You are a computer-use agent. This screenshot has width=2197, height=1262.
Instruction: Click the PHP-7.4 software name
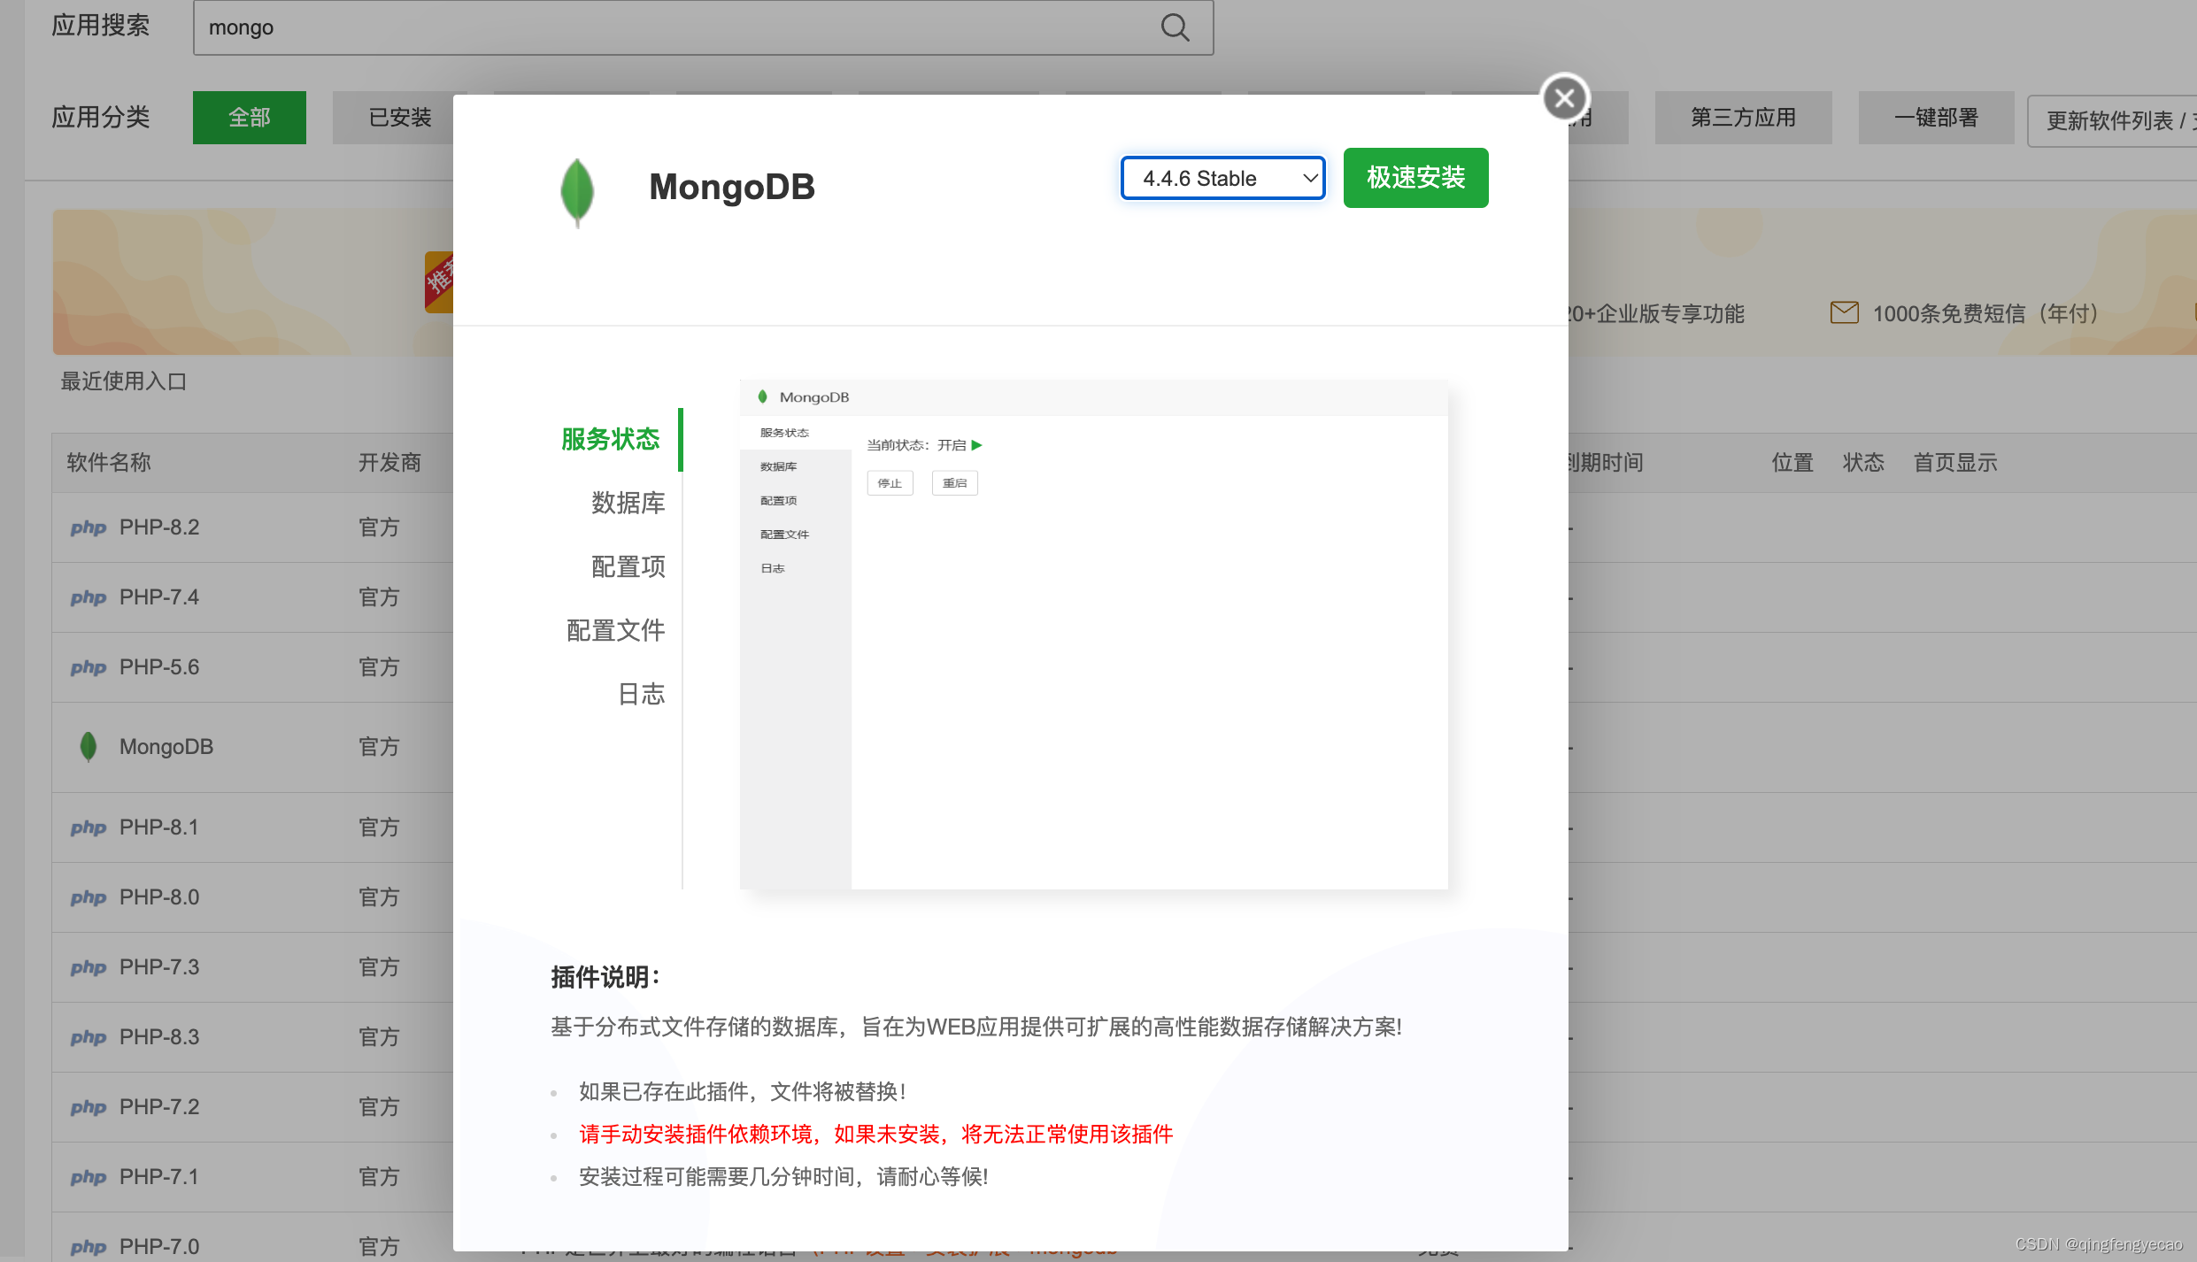[x=159, y=597]
